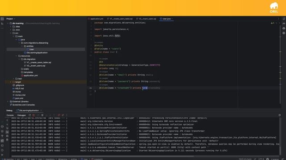Click the Pause Program icon
This screenshot has width=286, height=160.
point(42,115)
